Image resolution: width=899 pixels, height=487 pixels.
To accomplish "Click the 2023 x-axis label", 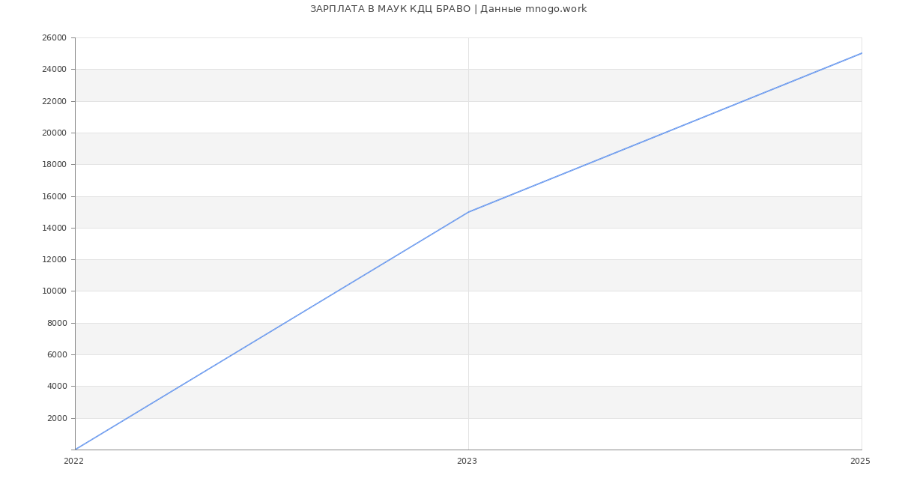I will pyautogui.click(x=467, y=462).
